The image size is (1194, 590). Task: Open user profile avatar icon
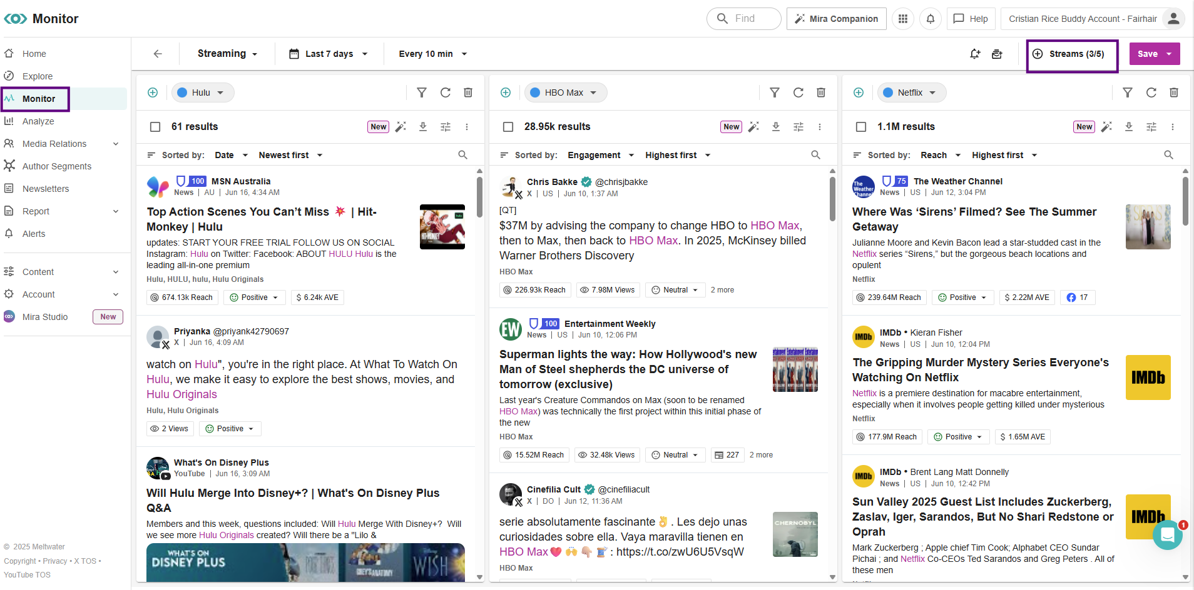(x=1173, y=19)
